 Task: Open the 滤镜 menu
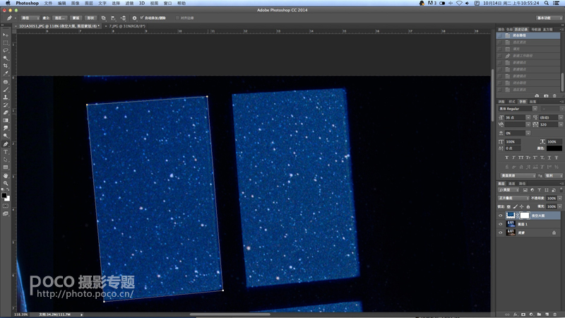129,3
